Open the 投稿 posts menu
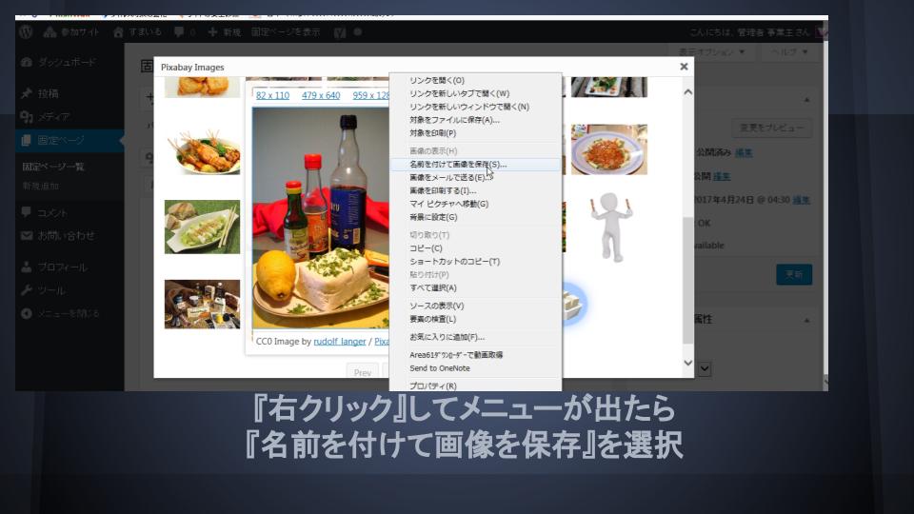This screenshot has width=914, height=514. click(48, 93)
